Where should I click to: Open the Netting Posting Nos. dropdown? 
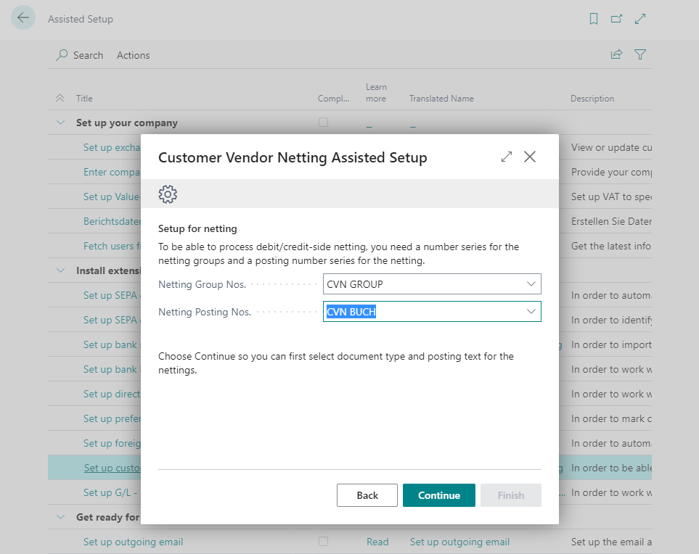point(532,310)
